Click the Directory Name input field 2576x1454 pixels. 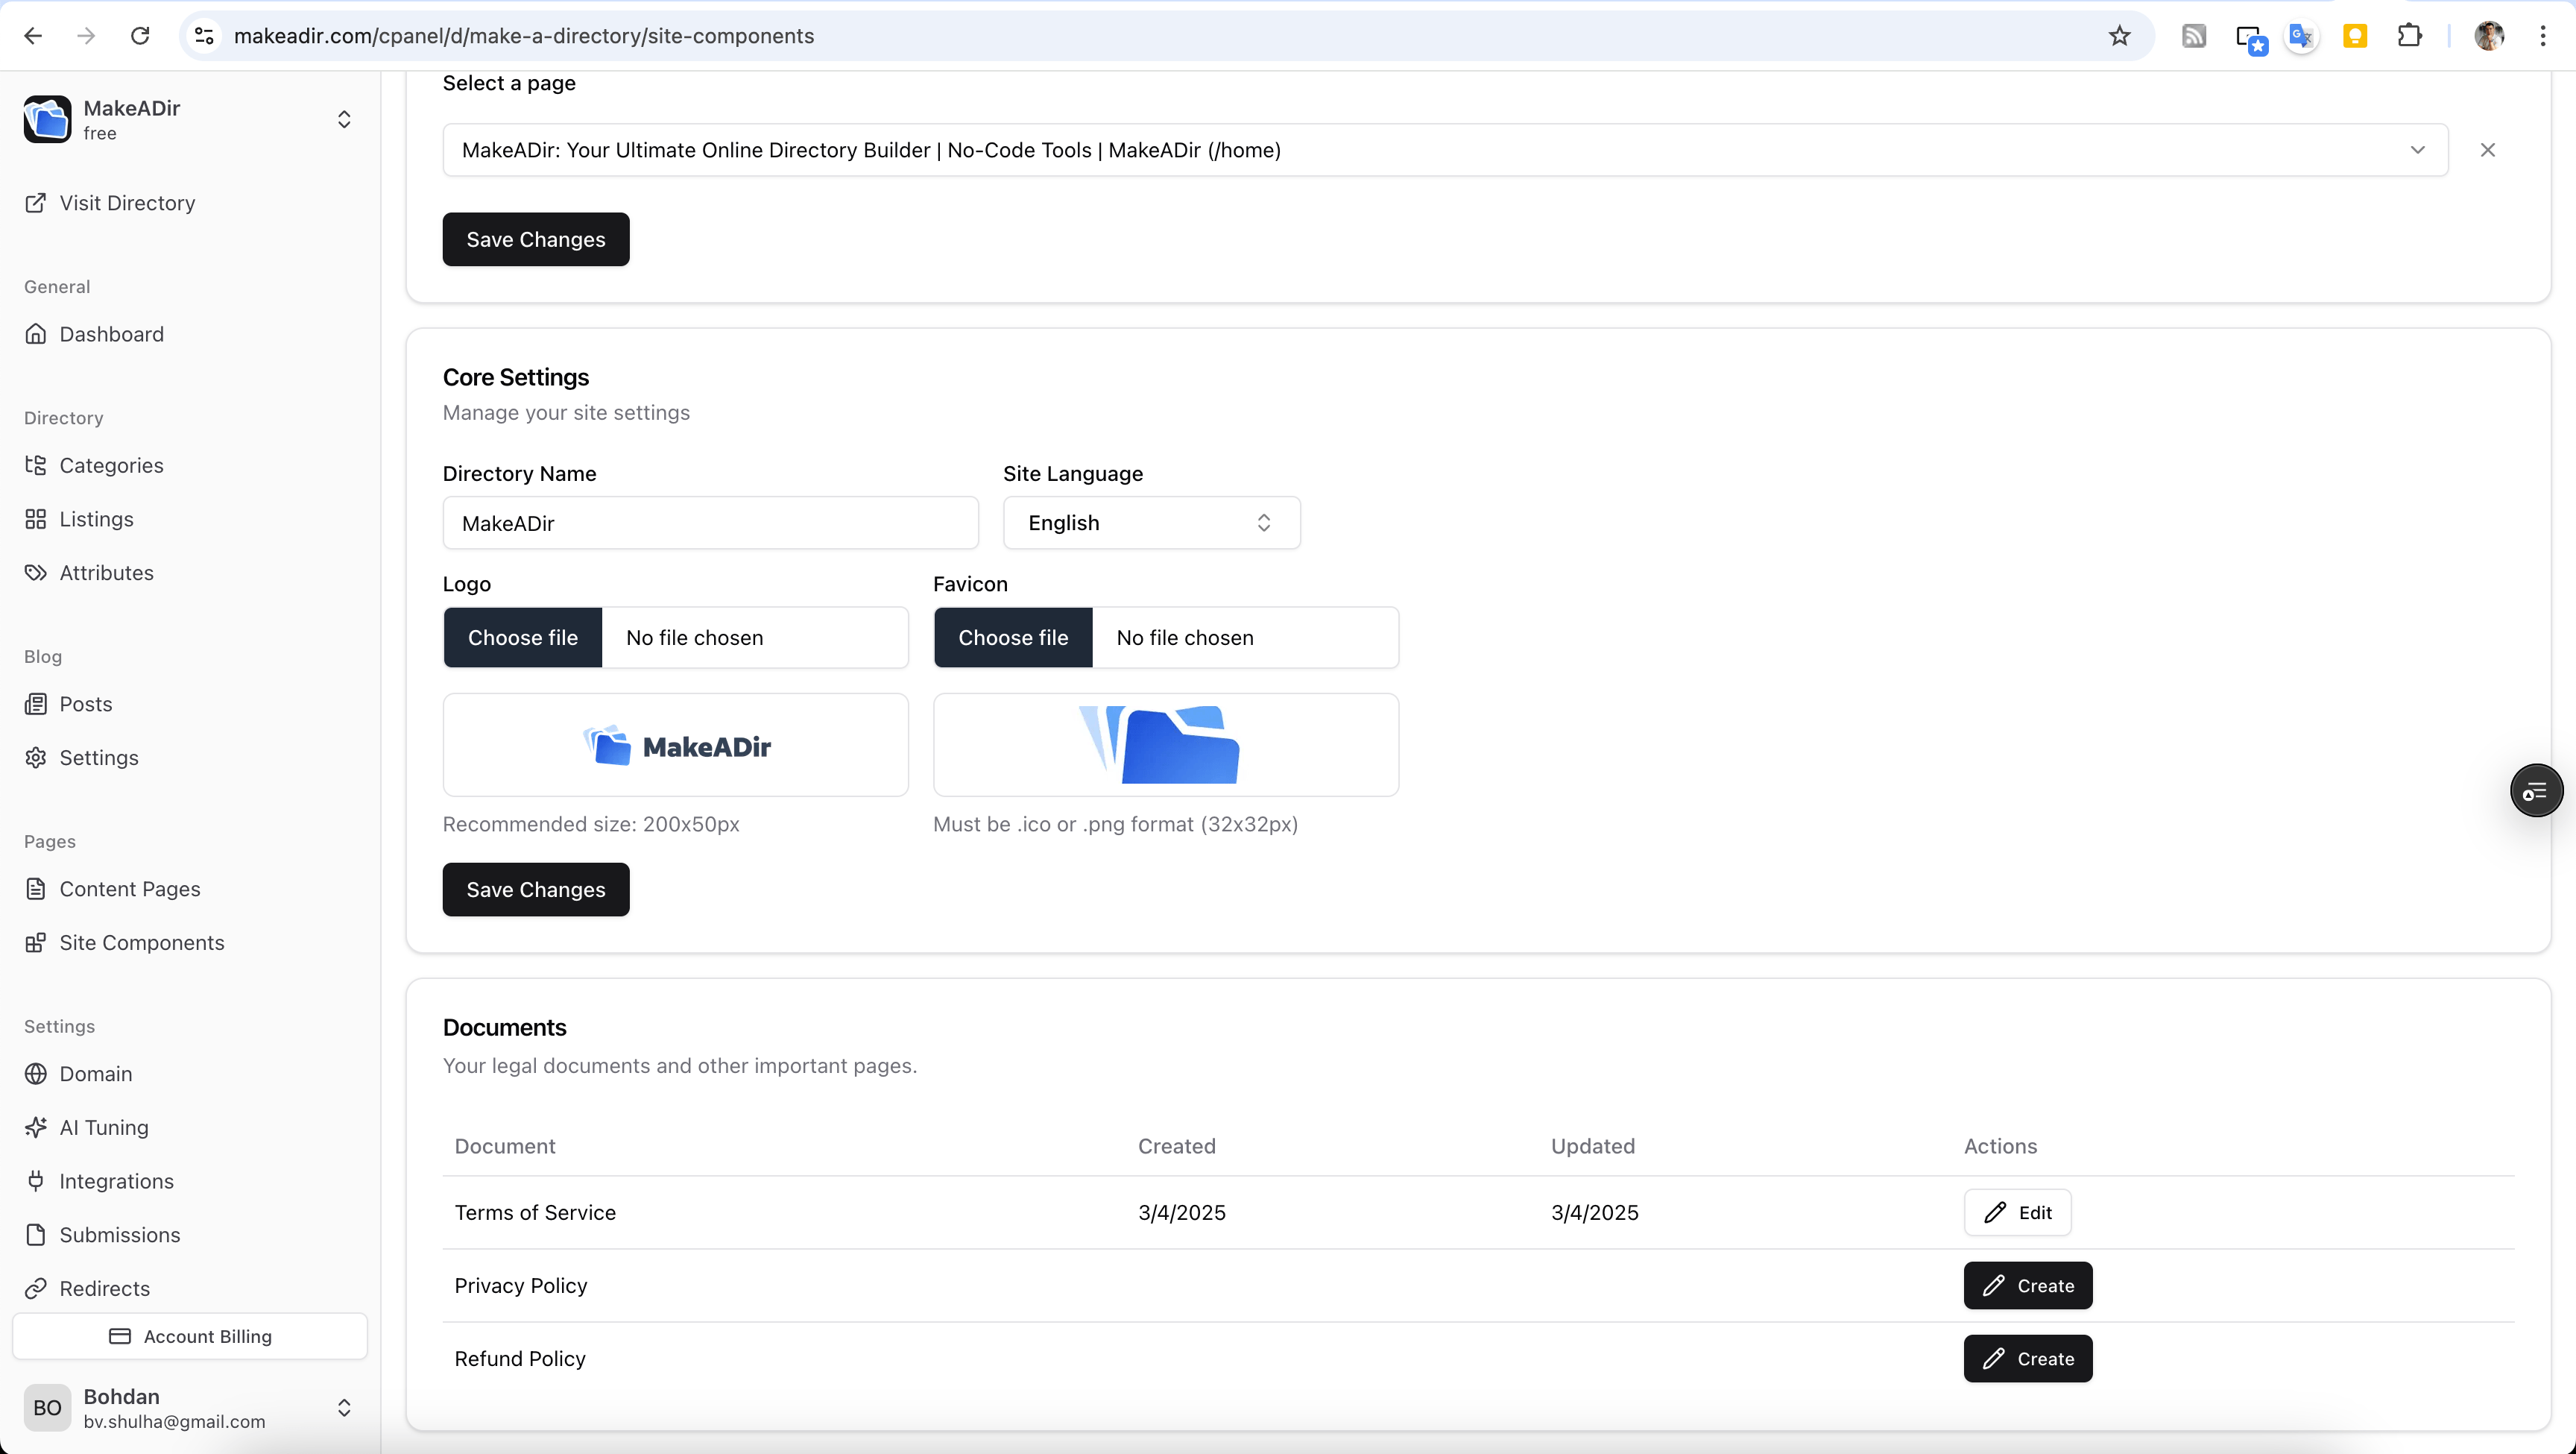[709, 523]
